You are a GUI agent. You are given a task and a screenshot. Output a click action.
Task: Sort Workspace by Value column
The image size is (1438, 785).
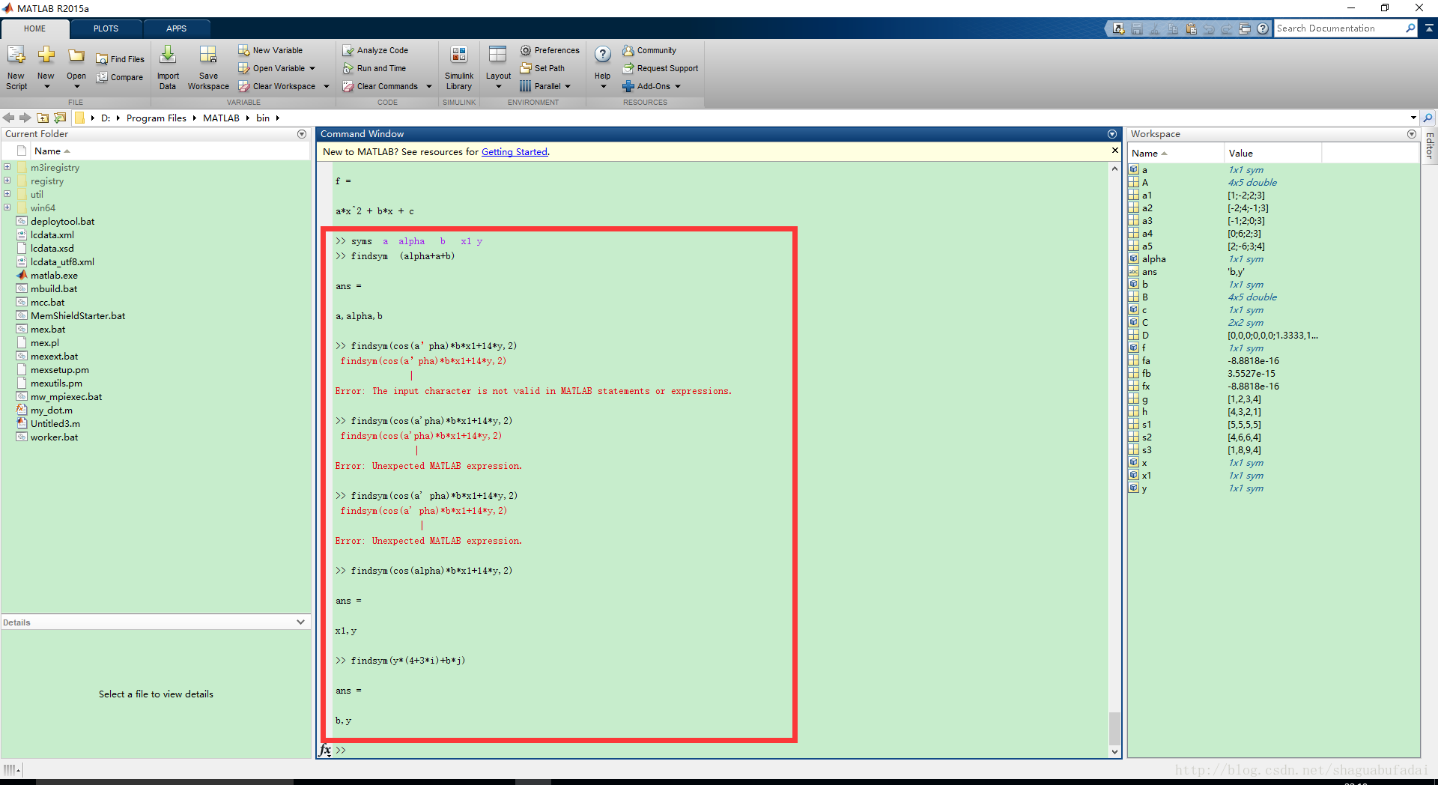[1272, 153]
